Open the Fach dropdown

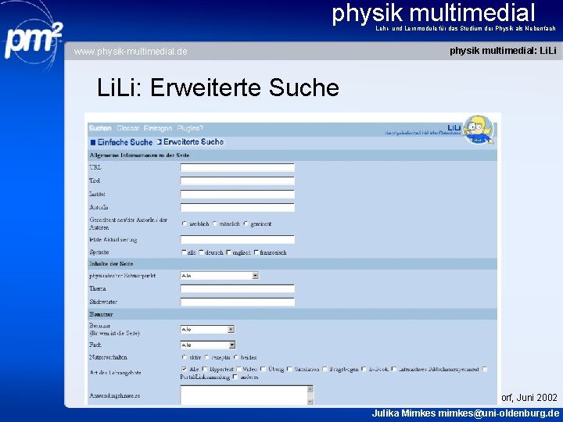coord(207,345)
